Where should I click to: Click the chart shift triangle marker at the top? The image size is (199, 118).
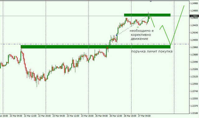[x=150, y=1]
